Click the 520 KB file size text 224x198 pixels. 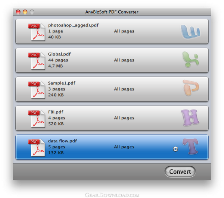coord(56,124)
